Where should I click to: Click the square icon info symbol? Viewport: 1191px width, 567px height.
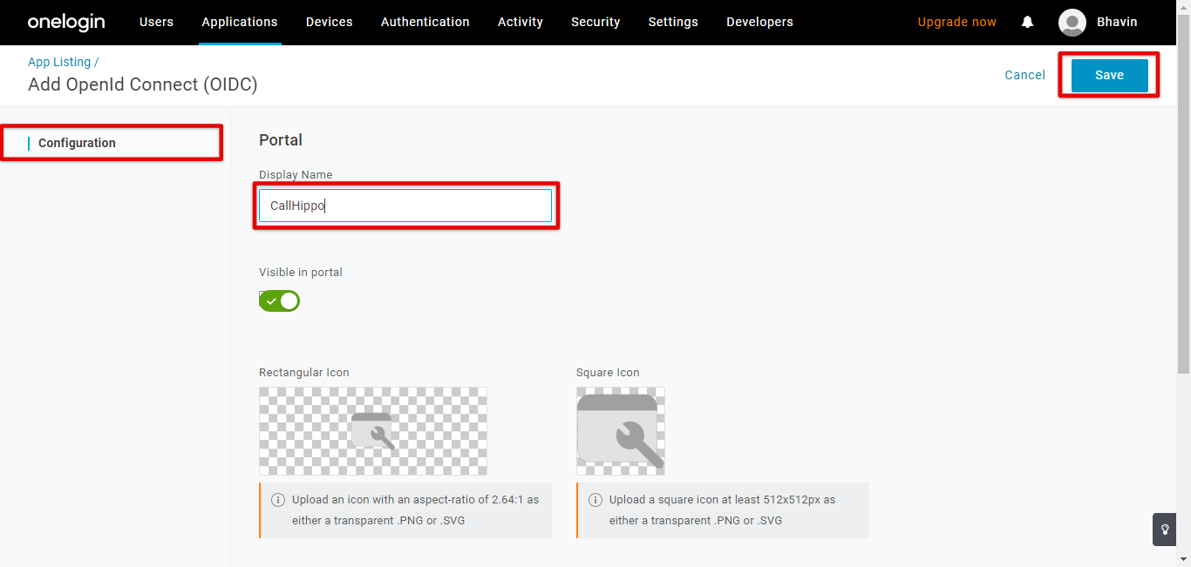click(595, 500)
